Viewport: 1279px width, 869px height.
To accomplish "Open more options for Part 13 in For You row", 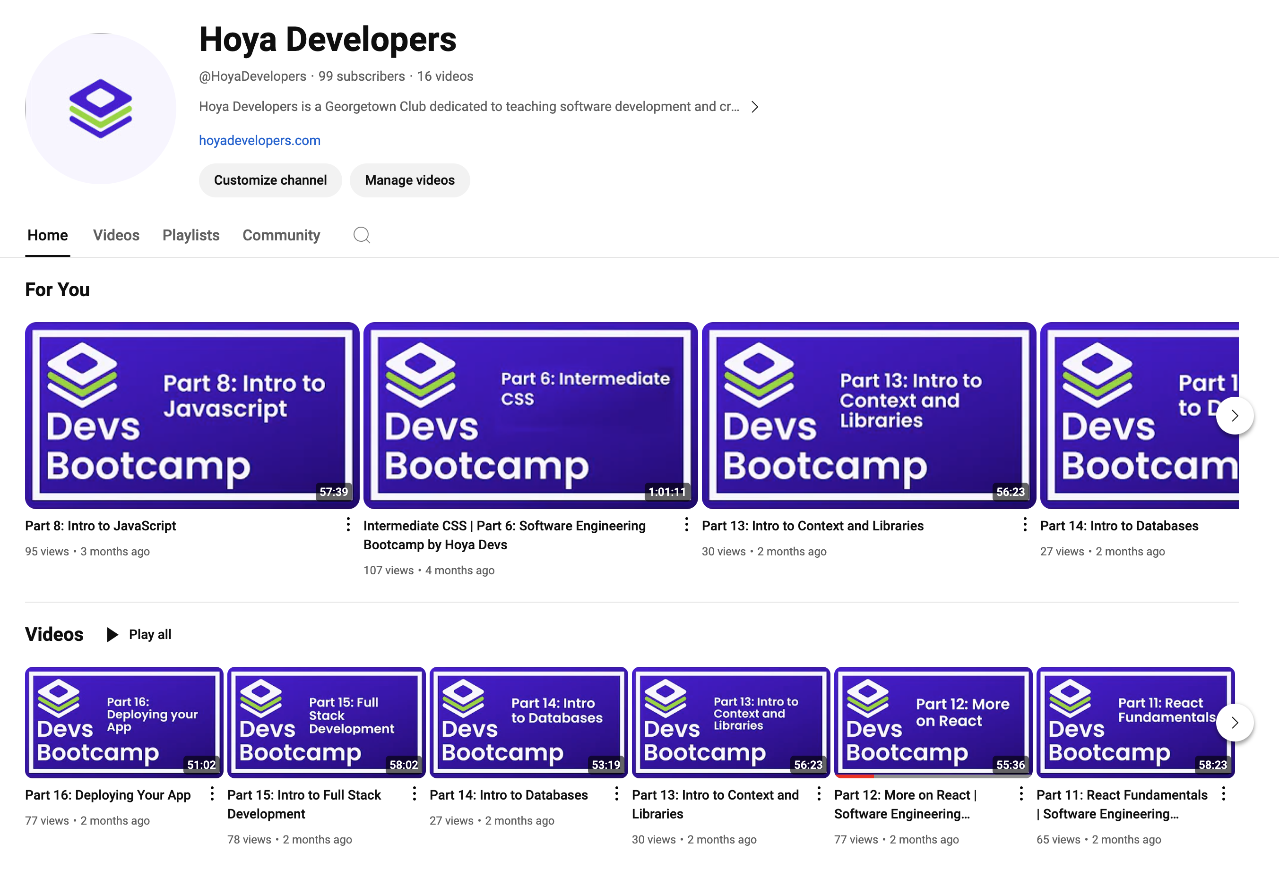I will coord(1025,525).
